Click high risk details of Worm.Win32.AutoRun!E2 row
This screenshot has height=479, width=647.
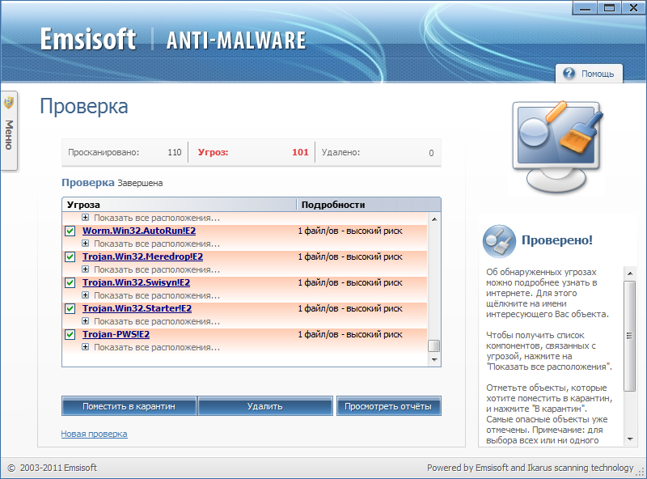click(350, 231)
